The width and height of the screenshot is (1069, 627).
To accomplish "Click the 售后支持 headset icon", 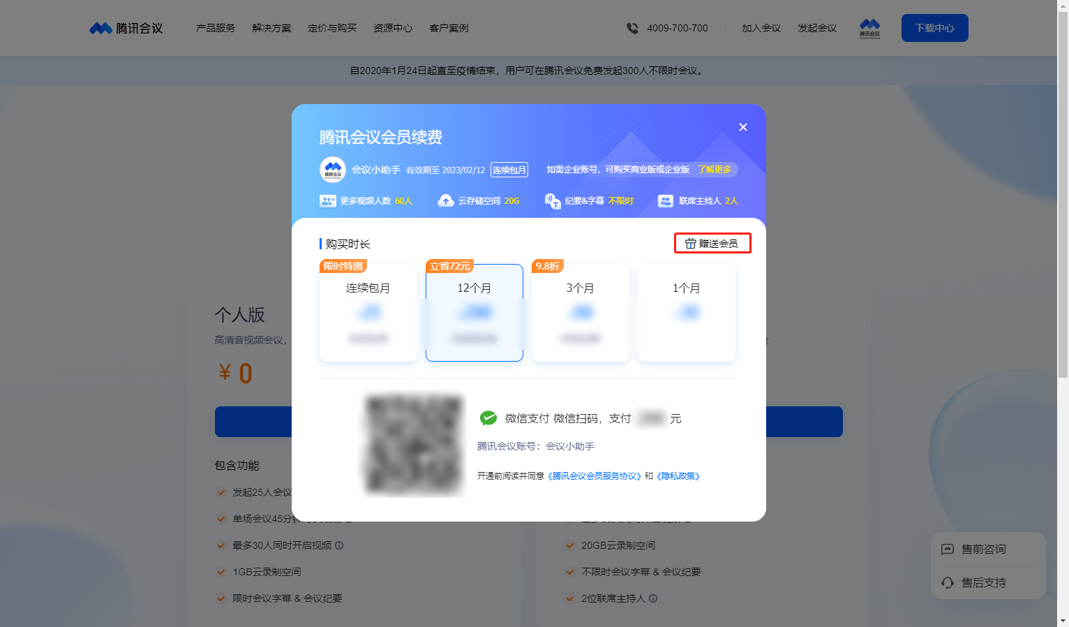I will coord(948,583).
